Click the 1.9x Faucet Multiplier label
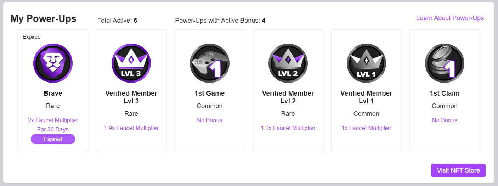Screen dimensions: 498x186 pyautogui.click(x=131, y=128)
